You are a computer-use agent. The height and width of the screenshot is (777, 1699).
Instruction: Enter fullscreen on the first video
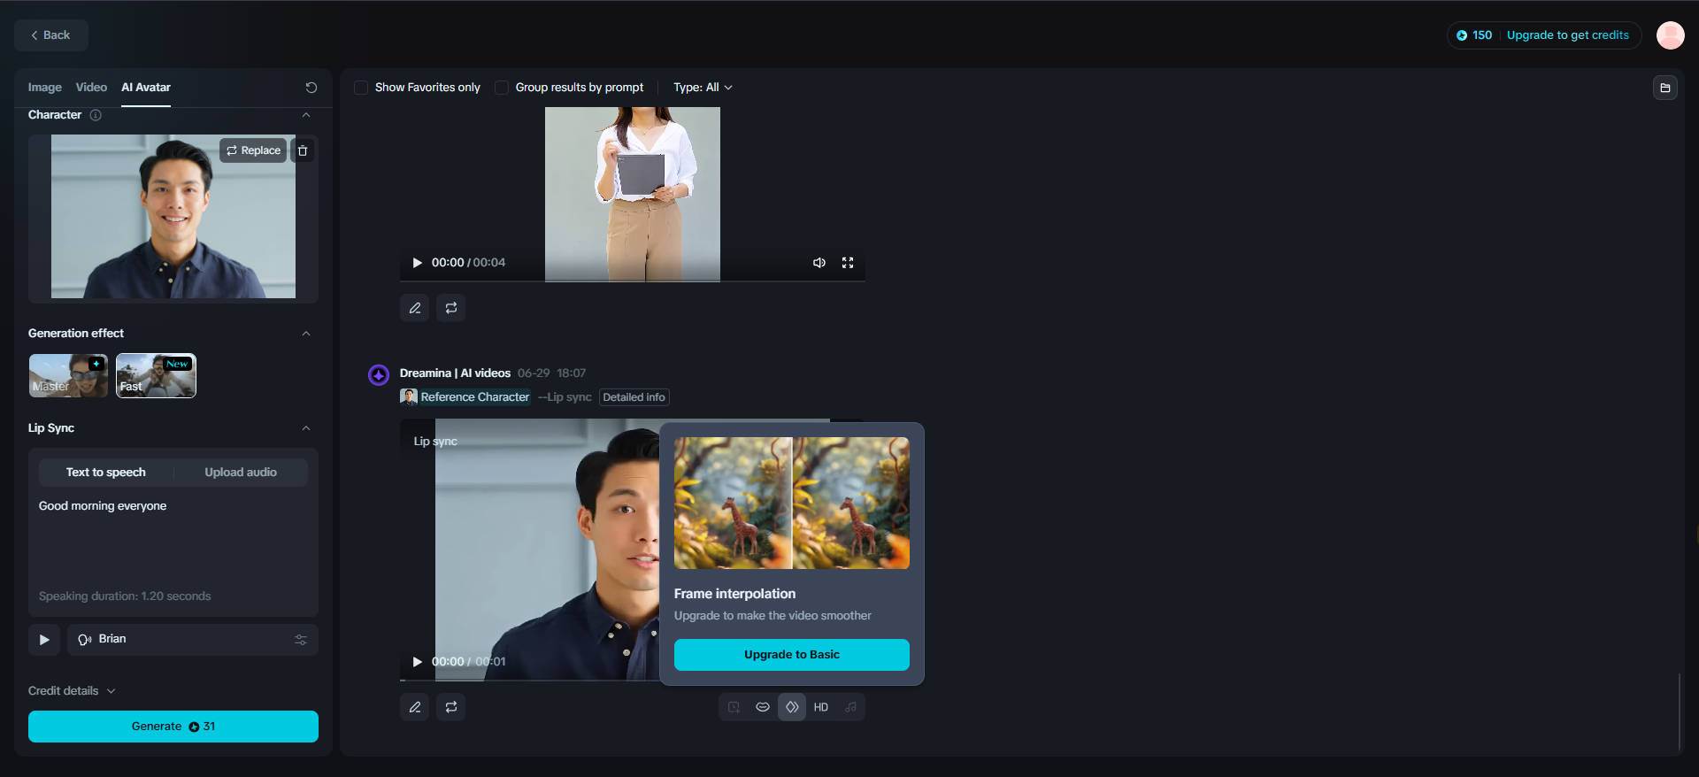pos(848,263)
